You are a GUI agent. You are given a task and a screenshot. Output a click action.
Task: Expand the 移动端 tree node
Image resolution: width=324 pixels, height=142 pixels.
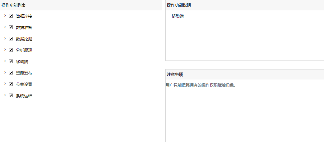point(5,61)
